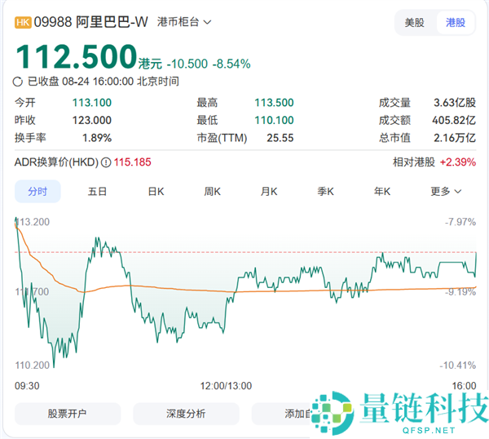Select the 五日 five-day chart tab
The height and width of the screenshot is (439, 489).
coord(97,192)
